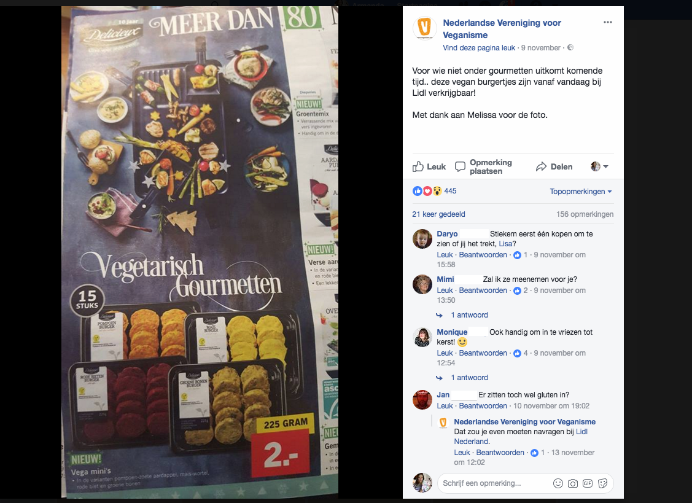Expand the 1 antwoord under Mimi's comment
Screen dimensions: 692x503
[469, 315]
